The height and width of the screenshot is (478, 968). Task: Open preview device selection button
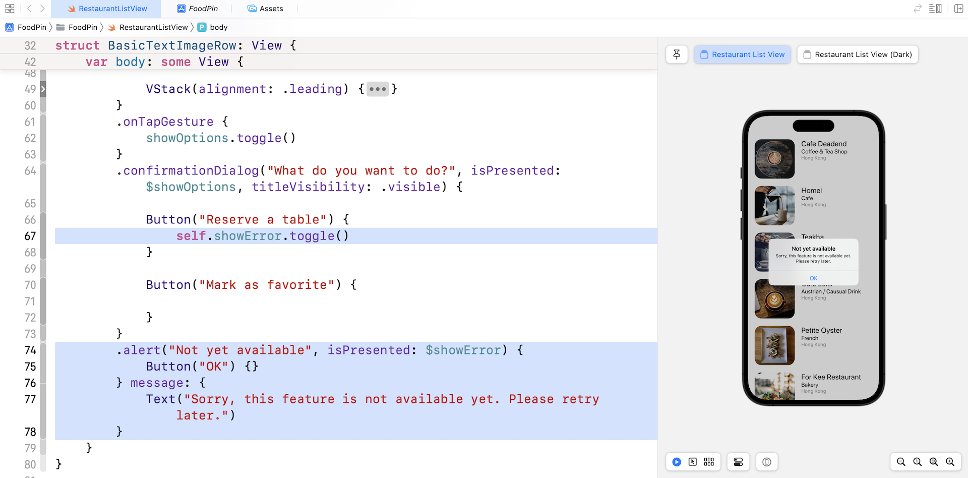766,462
